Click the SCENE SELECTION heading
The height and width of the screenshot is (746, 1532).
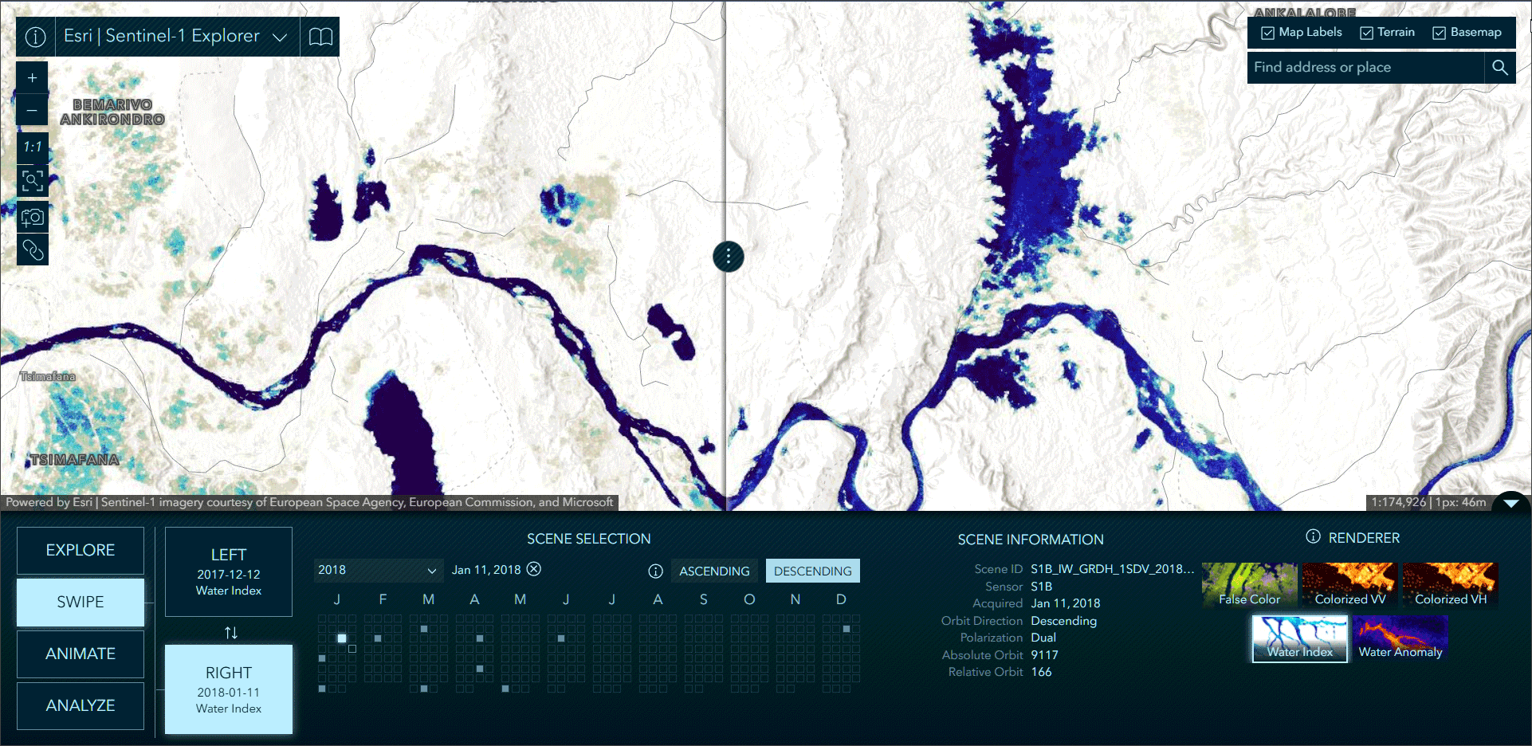pos(588,539)
